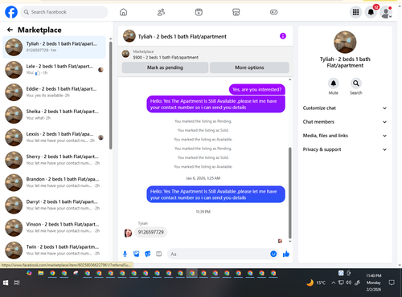Click the chat header title Tyliah 2 beds
Viewport: 402px width, 297px height.
[183, 36]
